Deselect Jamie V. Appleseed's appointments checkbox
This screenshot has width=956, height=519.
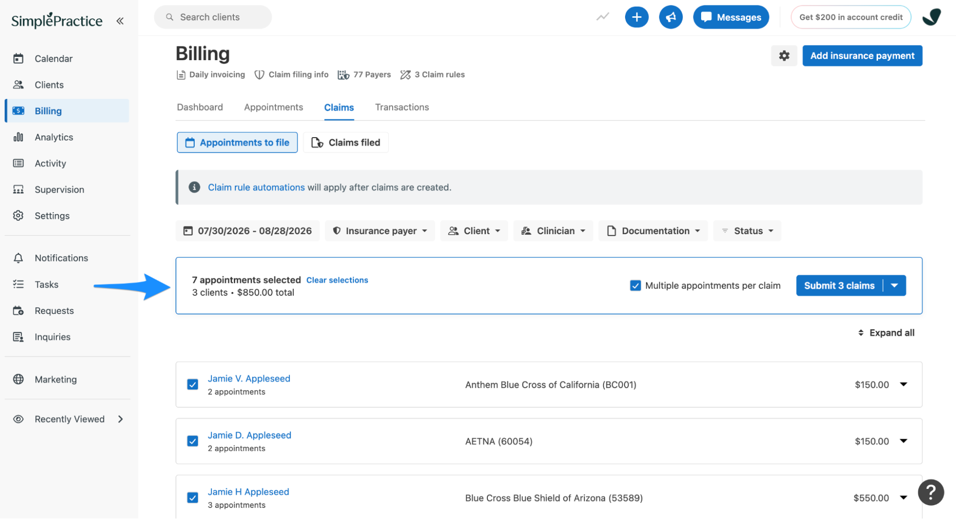coord(193,385)
